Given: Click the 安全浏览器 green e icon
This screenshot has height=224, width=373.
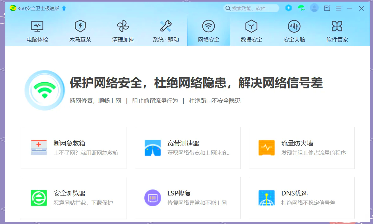Looking at the screenshot, I should (39, 198).
